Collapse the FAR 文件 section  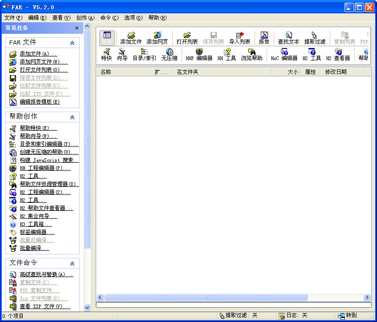point(72,43)
